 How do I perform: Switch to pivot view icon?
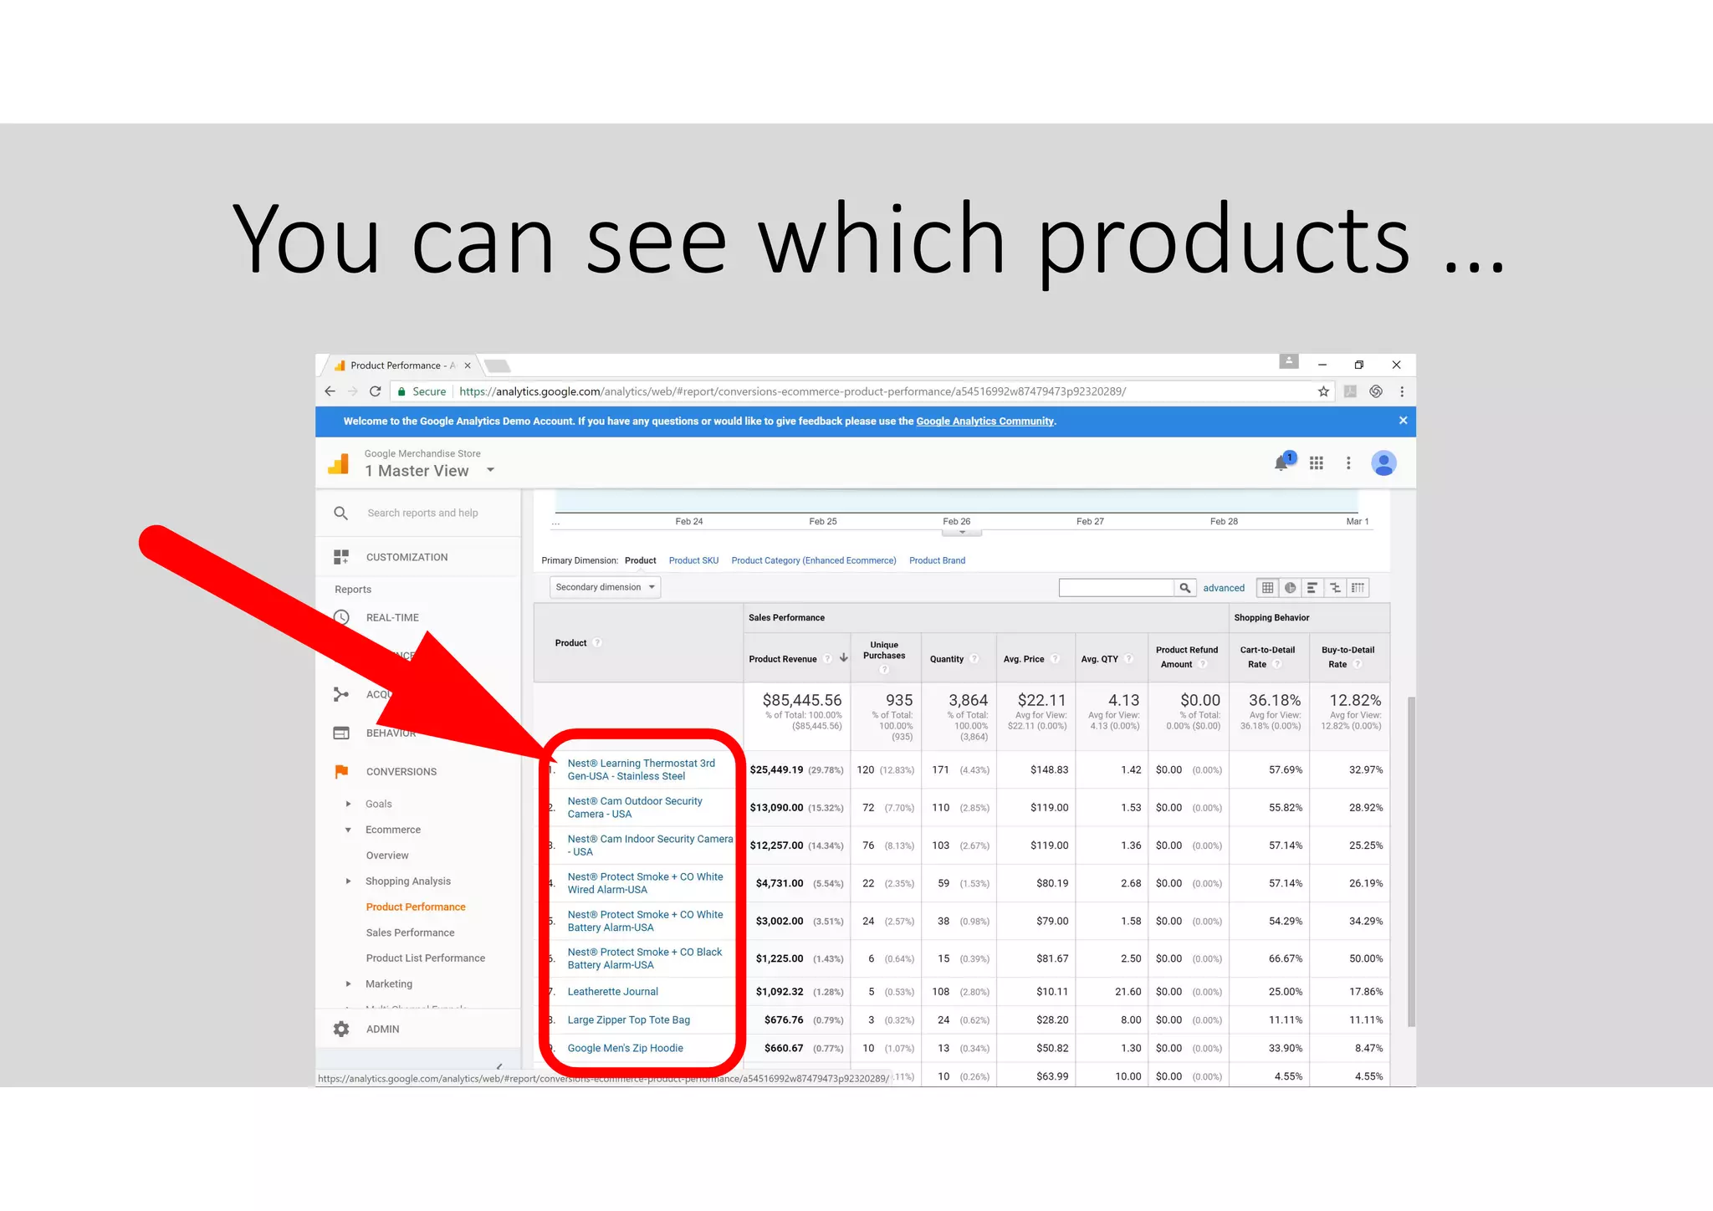click(x=1358, y=588)
